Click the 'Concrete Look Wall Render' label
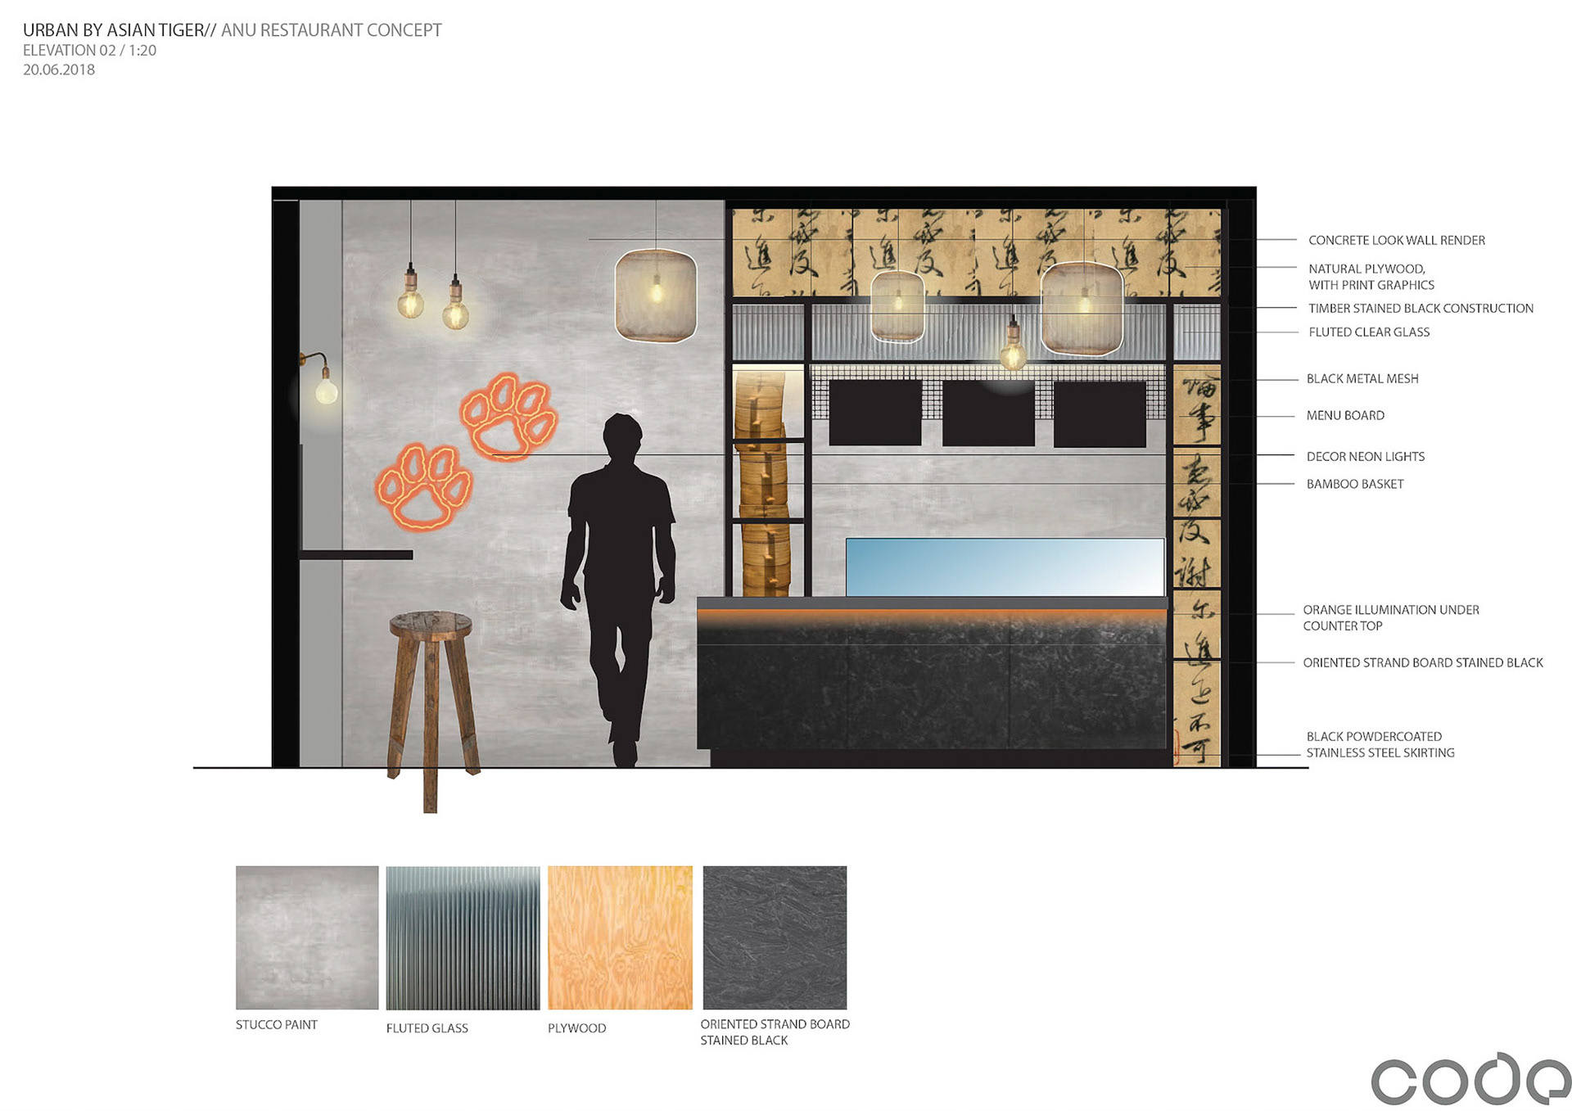Screen dimensions: 1572x1111 (x=1396, y=240)
